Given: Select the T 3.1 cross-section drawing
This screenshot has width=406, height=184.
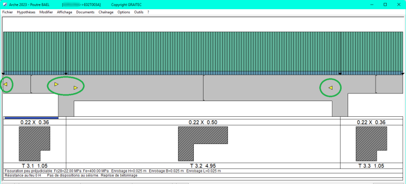Looking at the screenshot, I should tap(35, 144).
